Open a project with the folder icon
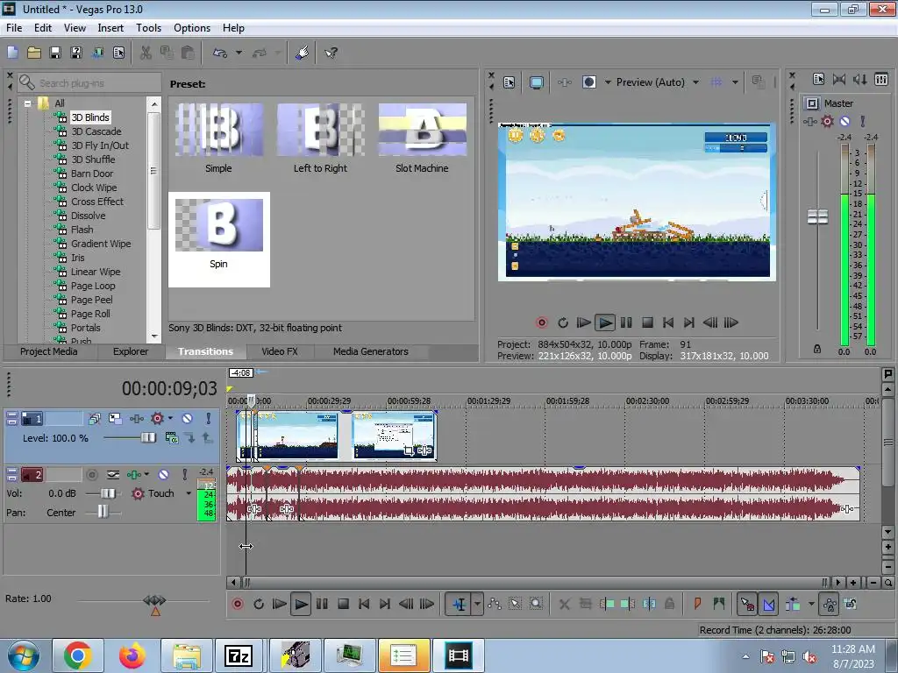898x673 pixels. click(34, 53)
